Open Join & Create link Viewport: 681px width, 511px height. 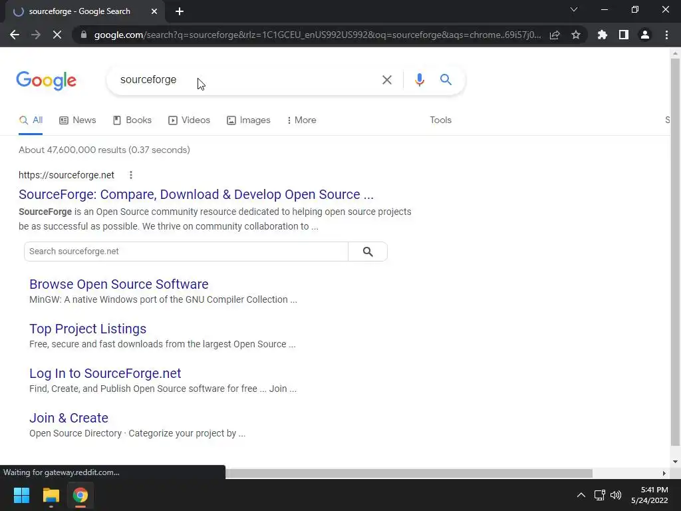[x=68, y=418]
